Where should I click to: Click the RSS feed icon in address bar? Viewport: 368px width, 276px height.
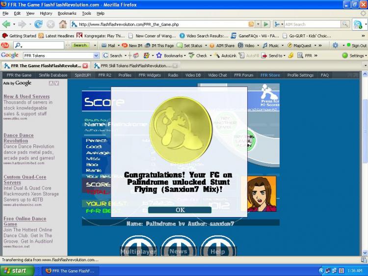tap(251, 24)
